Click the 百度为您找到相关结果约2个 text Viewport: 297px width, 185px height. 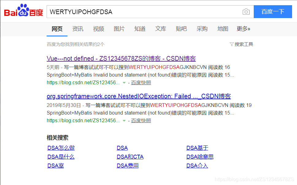coord(75,44)
